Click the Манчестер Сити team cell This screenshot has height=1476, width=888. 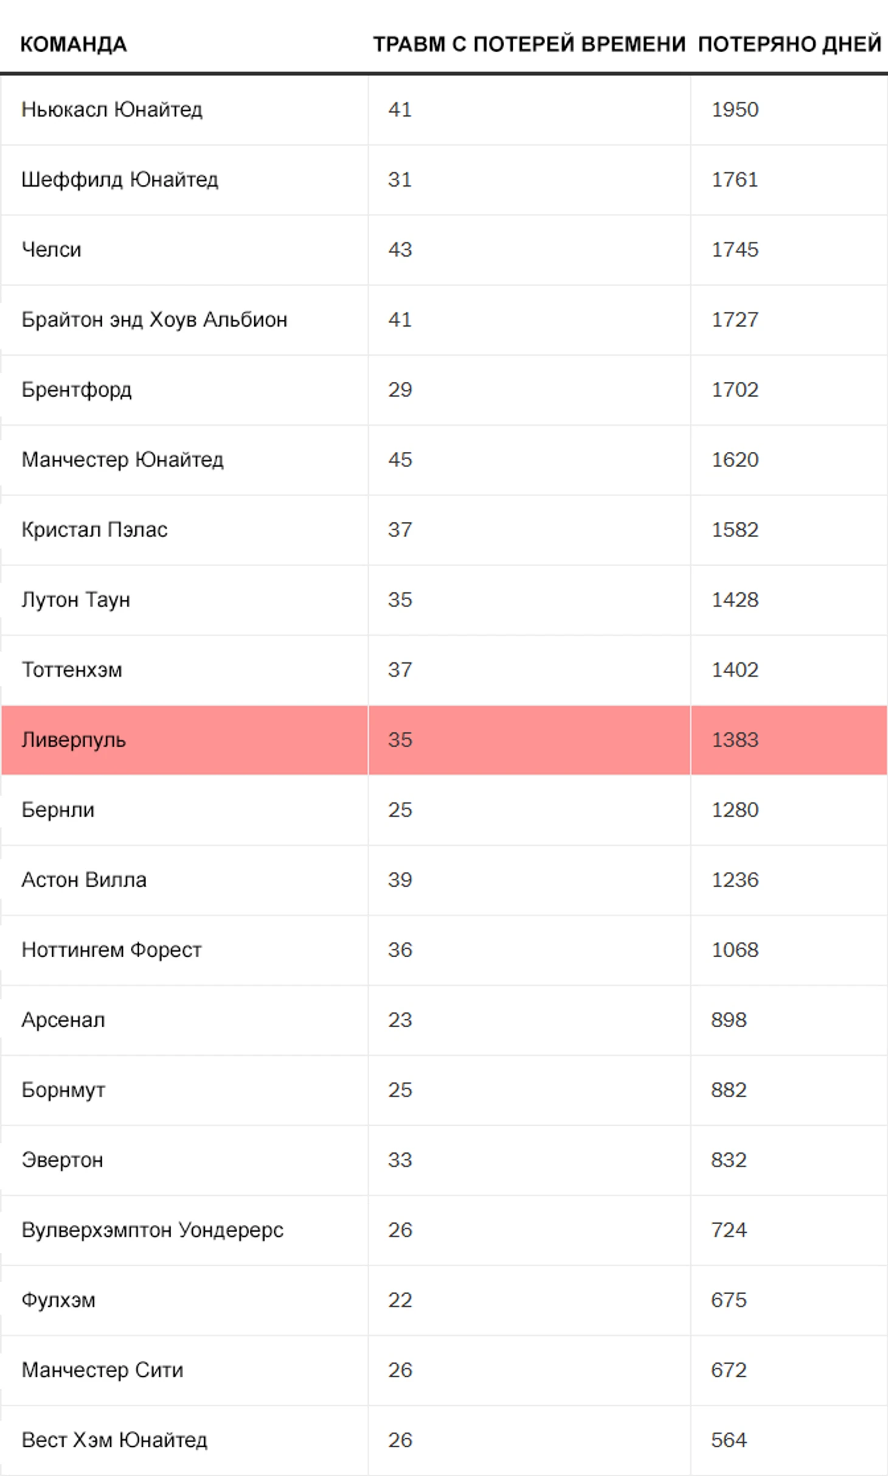[102, 1370]
